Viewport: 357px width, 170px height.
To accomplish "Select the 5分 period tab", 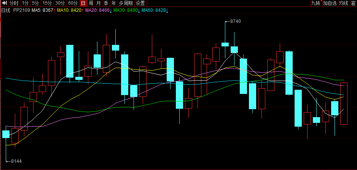I will pyautogui.click(x=35, y=3).
